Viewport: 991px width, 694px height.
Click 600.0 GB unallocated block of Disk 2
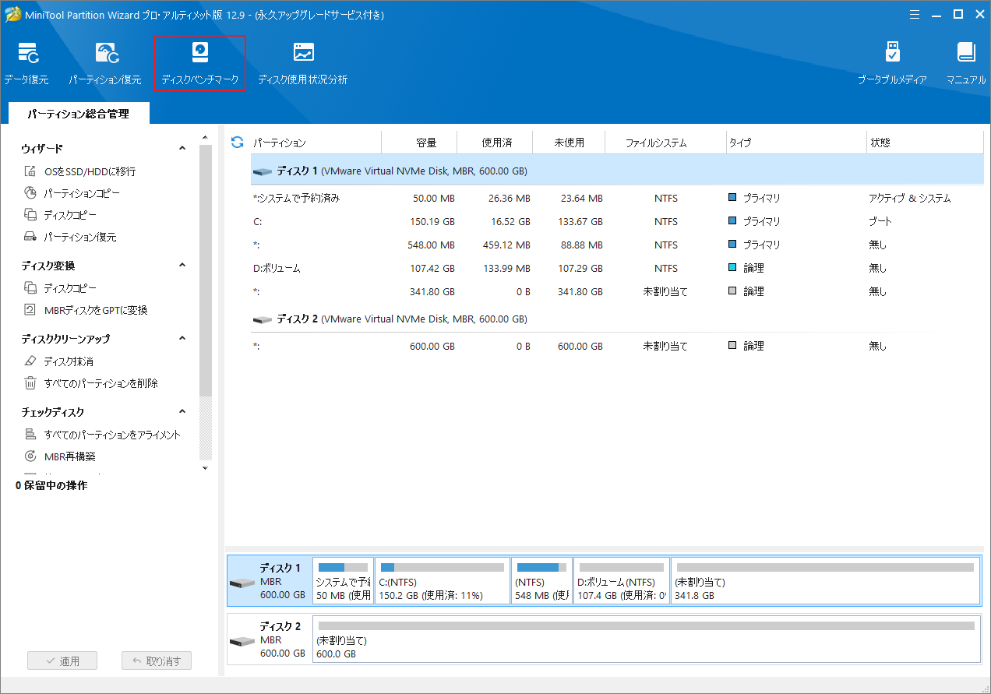(x=646, y=639)
